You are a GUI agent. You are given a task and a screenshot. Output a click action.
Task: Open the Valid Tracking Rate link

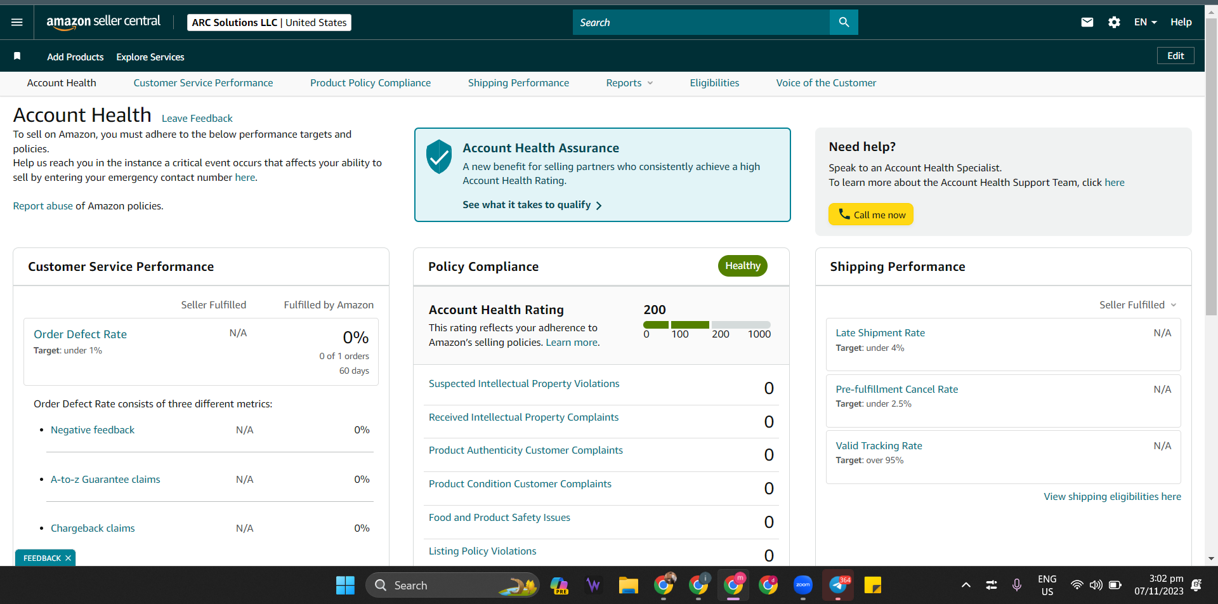coord(879,446)
